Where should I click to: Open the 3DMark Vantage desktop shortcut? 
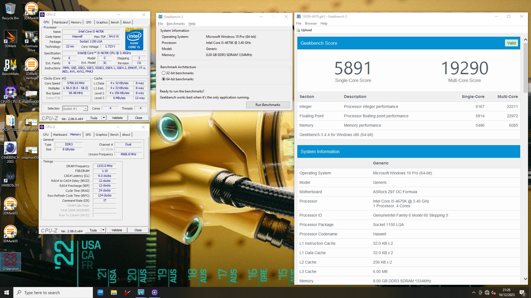31,69
